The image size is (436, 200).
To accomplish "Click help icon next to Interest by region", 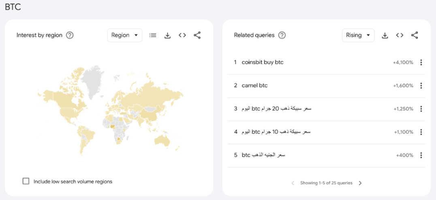I will 70,35.
